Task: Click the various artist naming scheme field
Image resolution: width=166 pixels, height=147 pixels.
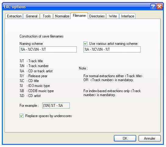Action: (112, 49)
